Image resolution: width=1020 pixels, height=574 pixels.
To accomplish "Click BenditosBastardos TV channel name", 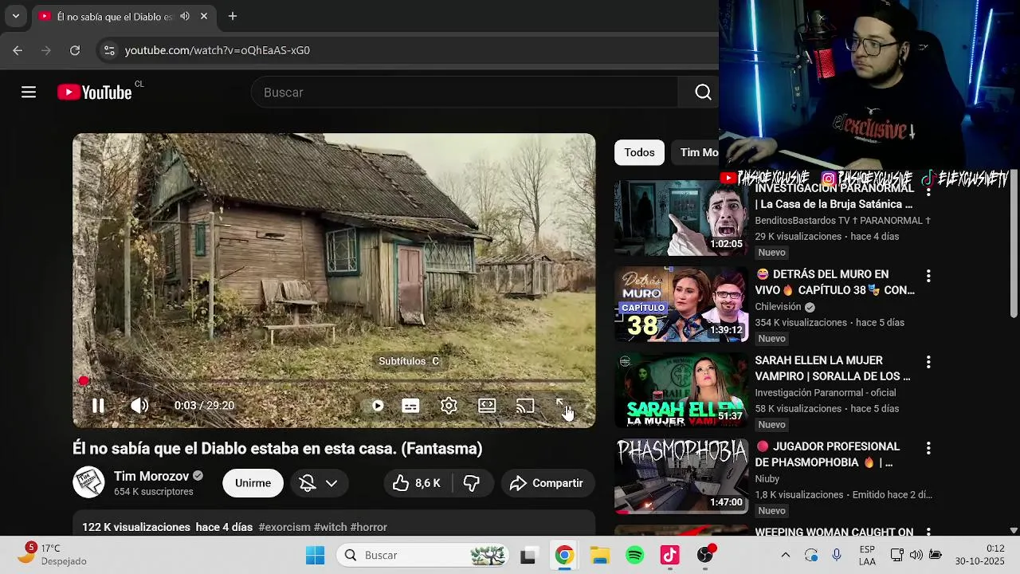I will (842, 221).
